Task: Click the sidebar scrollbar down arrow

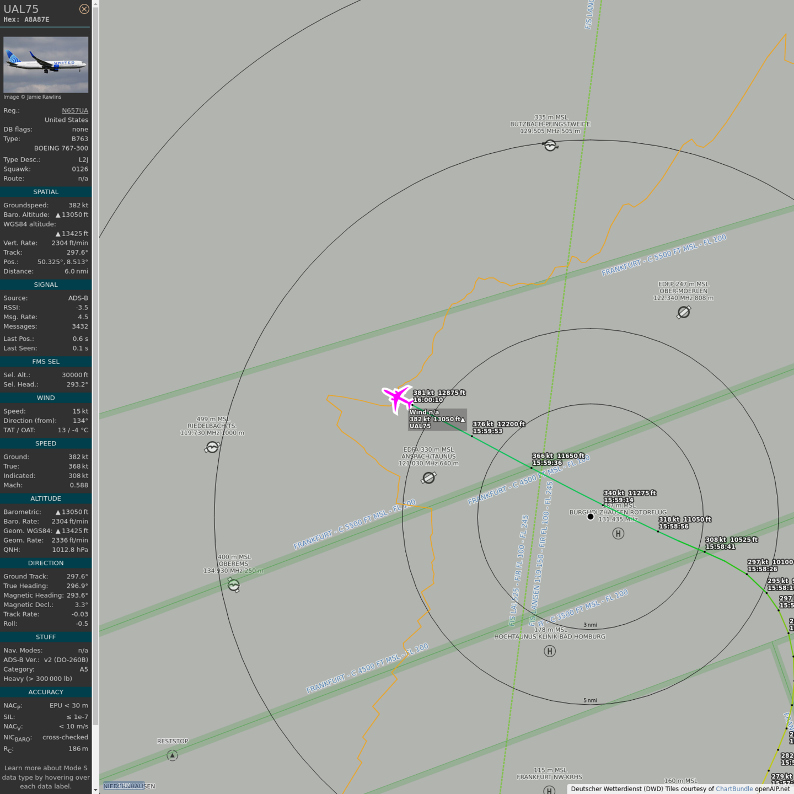Action: pyautogui.click(x=95, y=790)
